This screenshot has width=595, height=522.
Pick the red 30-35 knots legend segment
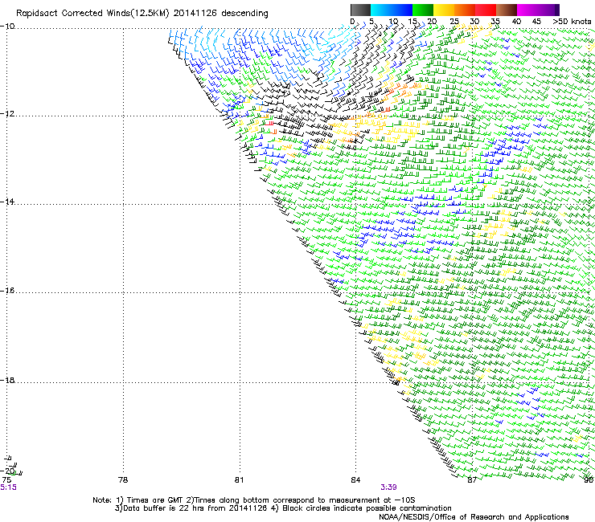486,10
